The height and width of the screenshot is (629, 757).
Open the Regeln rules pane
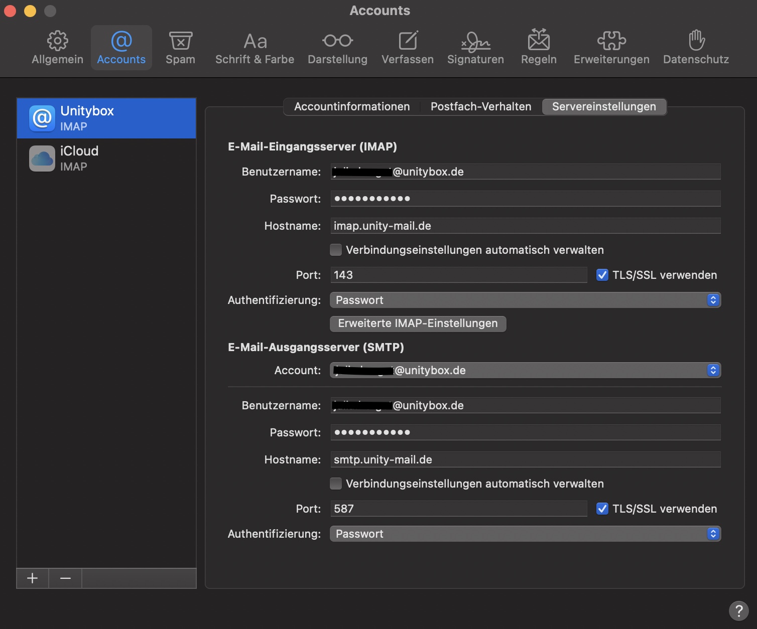point(539,48)
